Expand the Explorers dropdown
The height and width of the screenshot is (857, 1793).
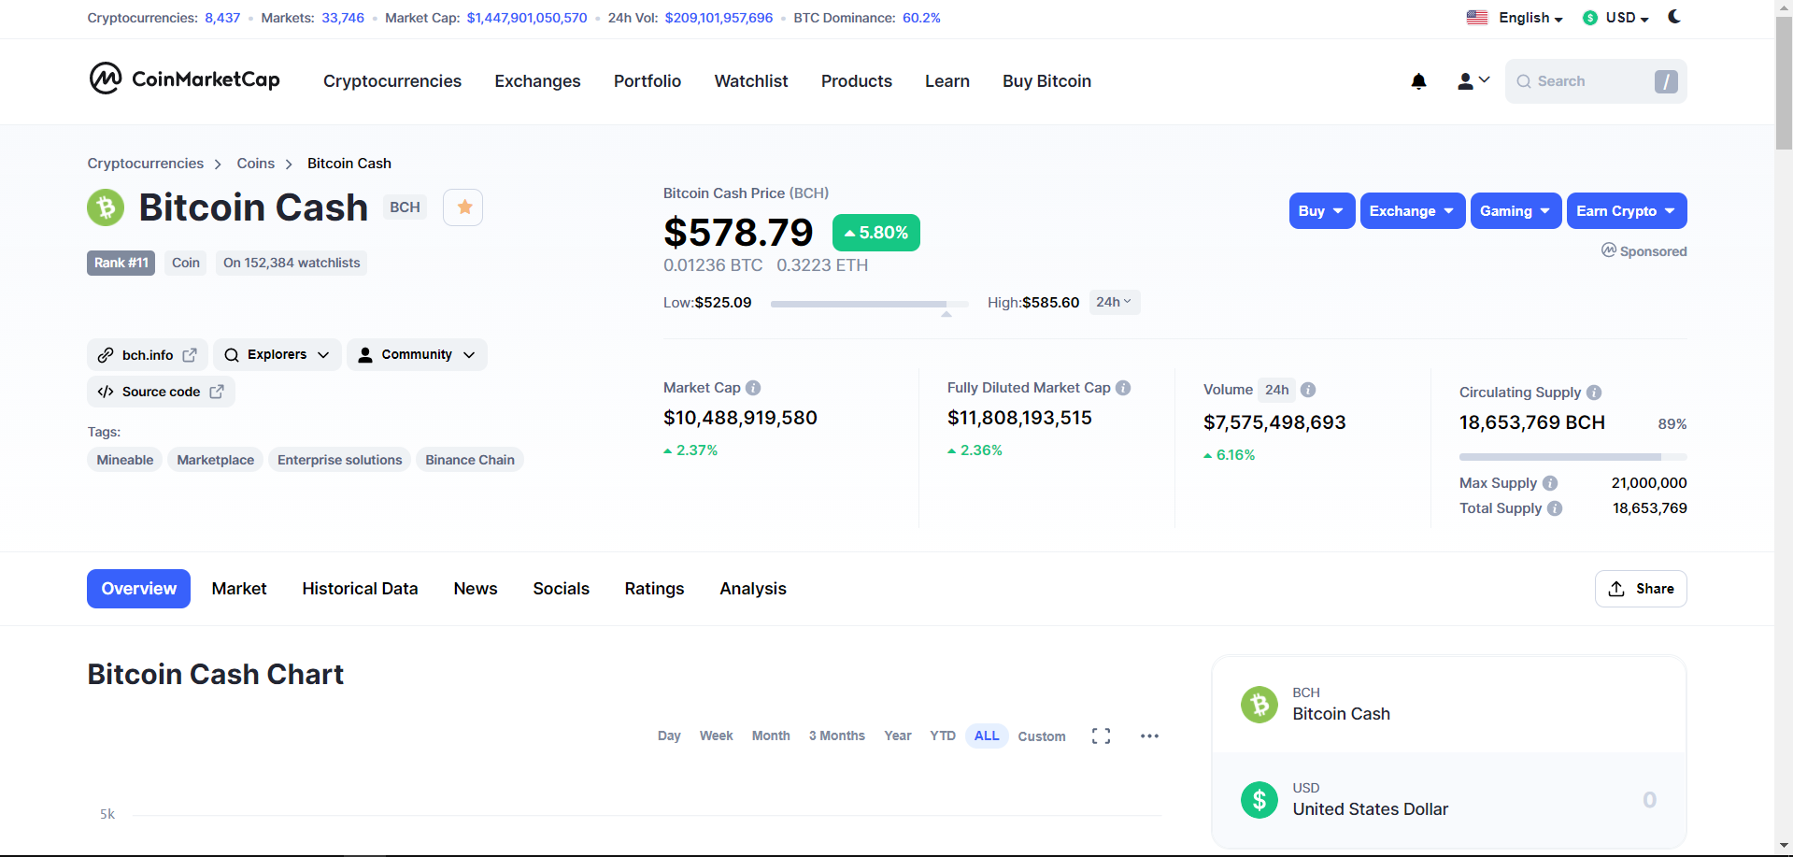[x=277, y=355]
